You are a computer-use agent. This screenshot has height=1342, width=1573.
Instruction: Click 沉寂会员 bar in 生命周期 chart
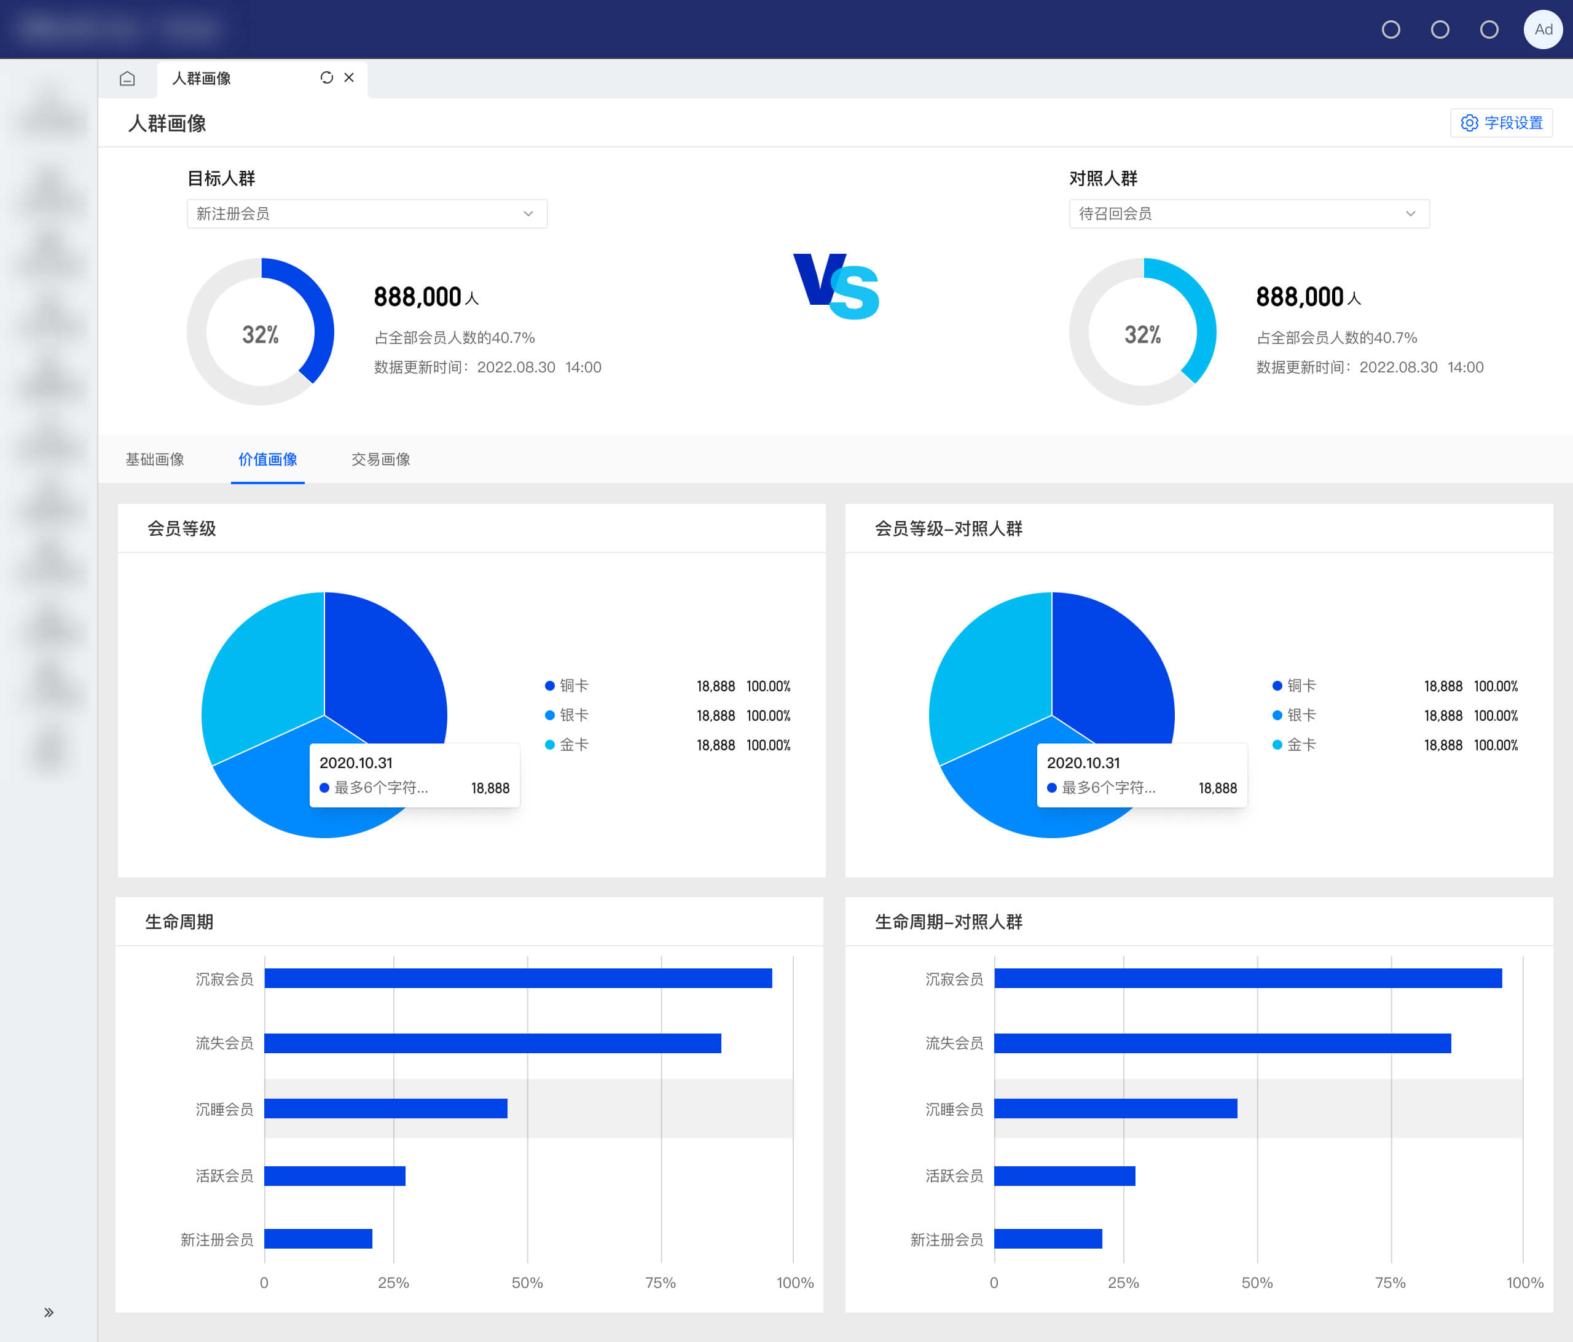pyautogui.click(x=518, y=978)
